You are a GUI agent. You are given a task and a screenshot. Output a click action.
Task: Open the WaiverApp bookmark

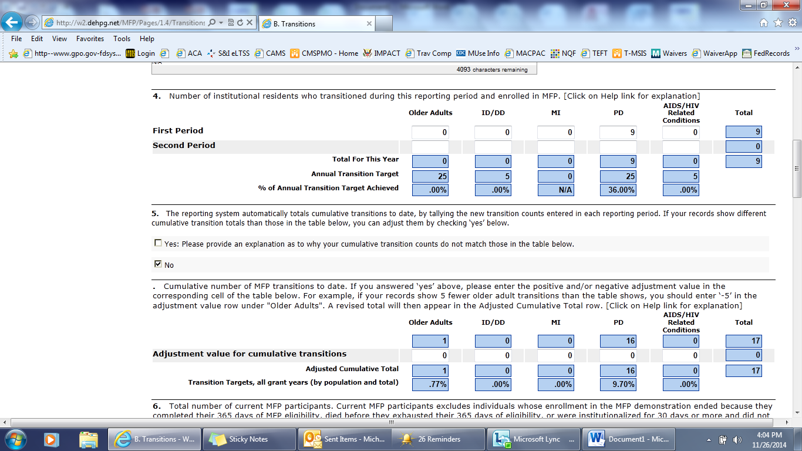[715, 53]
